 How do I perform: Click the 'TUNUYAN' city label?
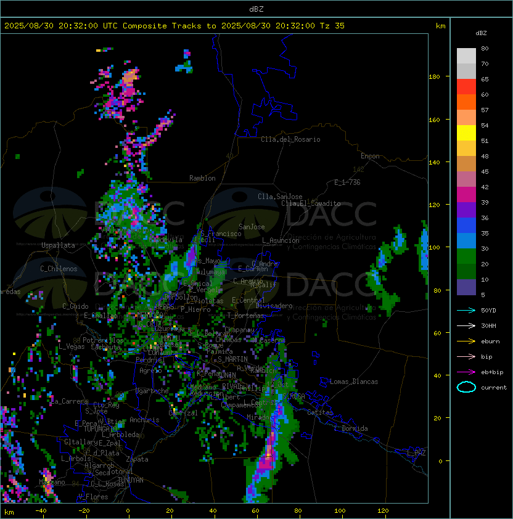(x=130, y=480)
